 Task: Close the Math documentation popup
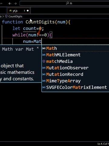pyautogui.click(x=38, y=48)
